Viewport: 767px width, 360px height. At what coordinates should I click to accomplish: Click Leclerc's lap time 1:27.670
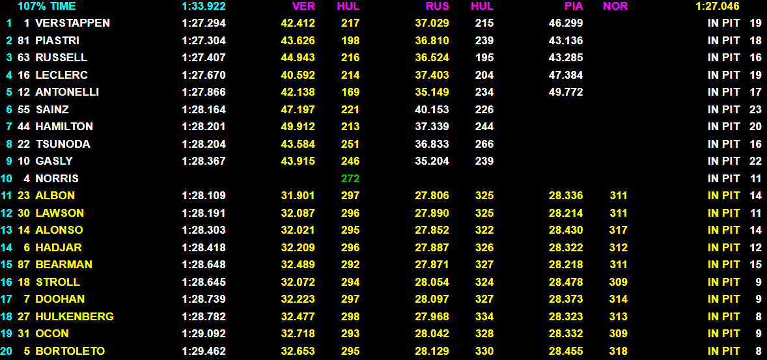(204, 75)
